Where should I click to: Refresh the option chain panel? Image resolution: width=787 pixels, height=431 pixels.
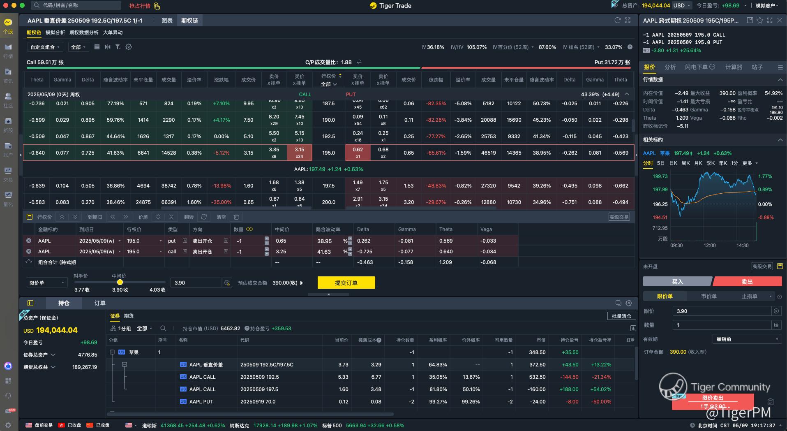click(x=617, y=20)
